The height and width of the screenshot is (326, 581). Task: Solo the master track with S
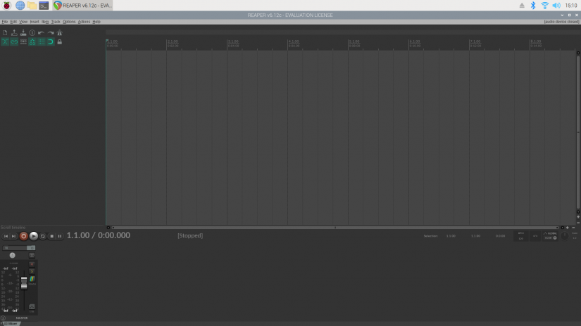point(32,271)
